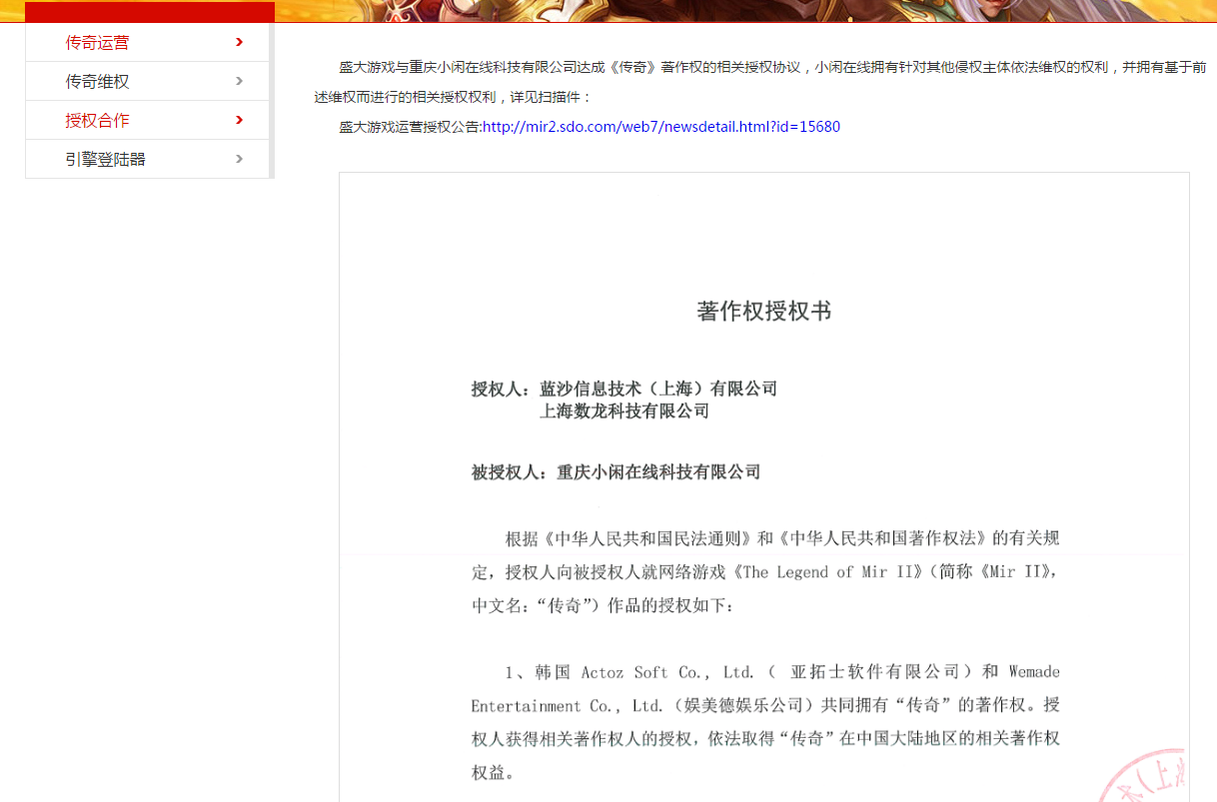This screenshot has height=802, width=1217.
Task: Click the 著作权授权书 document heading
Action: pos(763,311)
